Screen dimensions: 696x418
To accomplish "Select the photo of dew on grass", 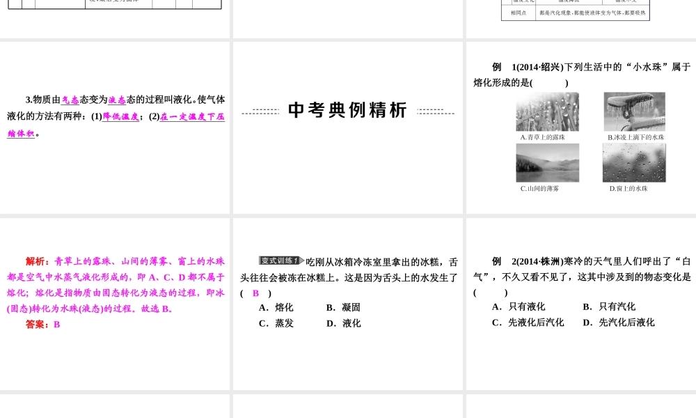I will click(547, 111).
